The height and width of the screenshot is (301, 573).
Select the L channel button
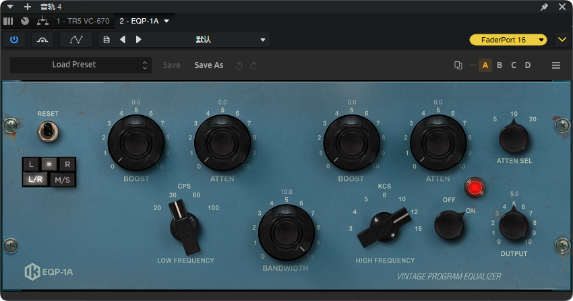tap(31, 164)
